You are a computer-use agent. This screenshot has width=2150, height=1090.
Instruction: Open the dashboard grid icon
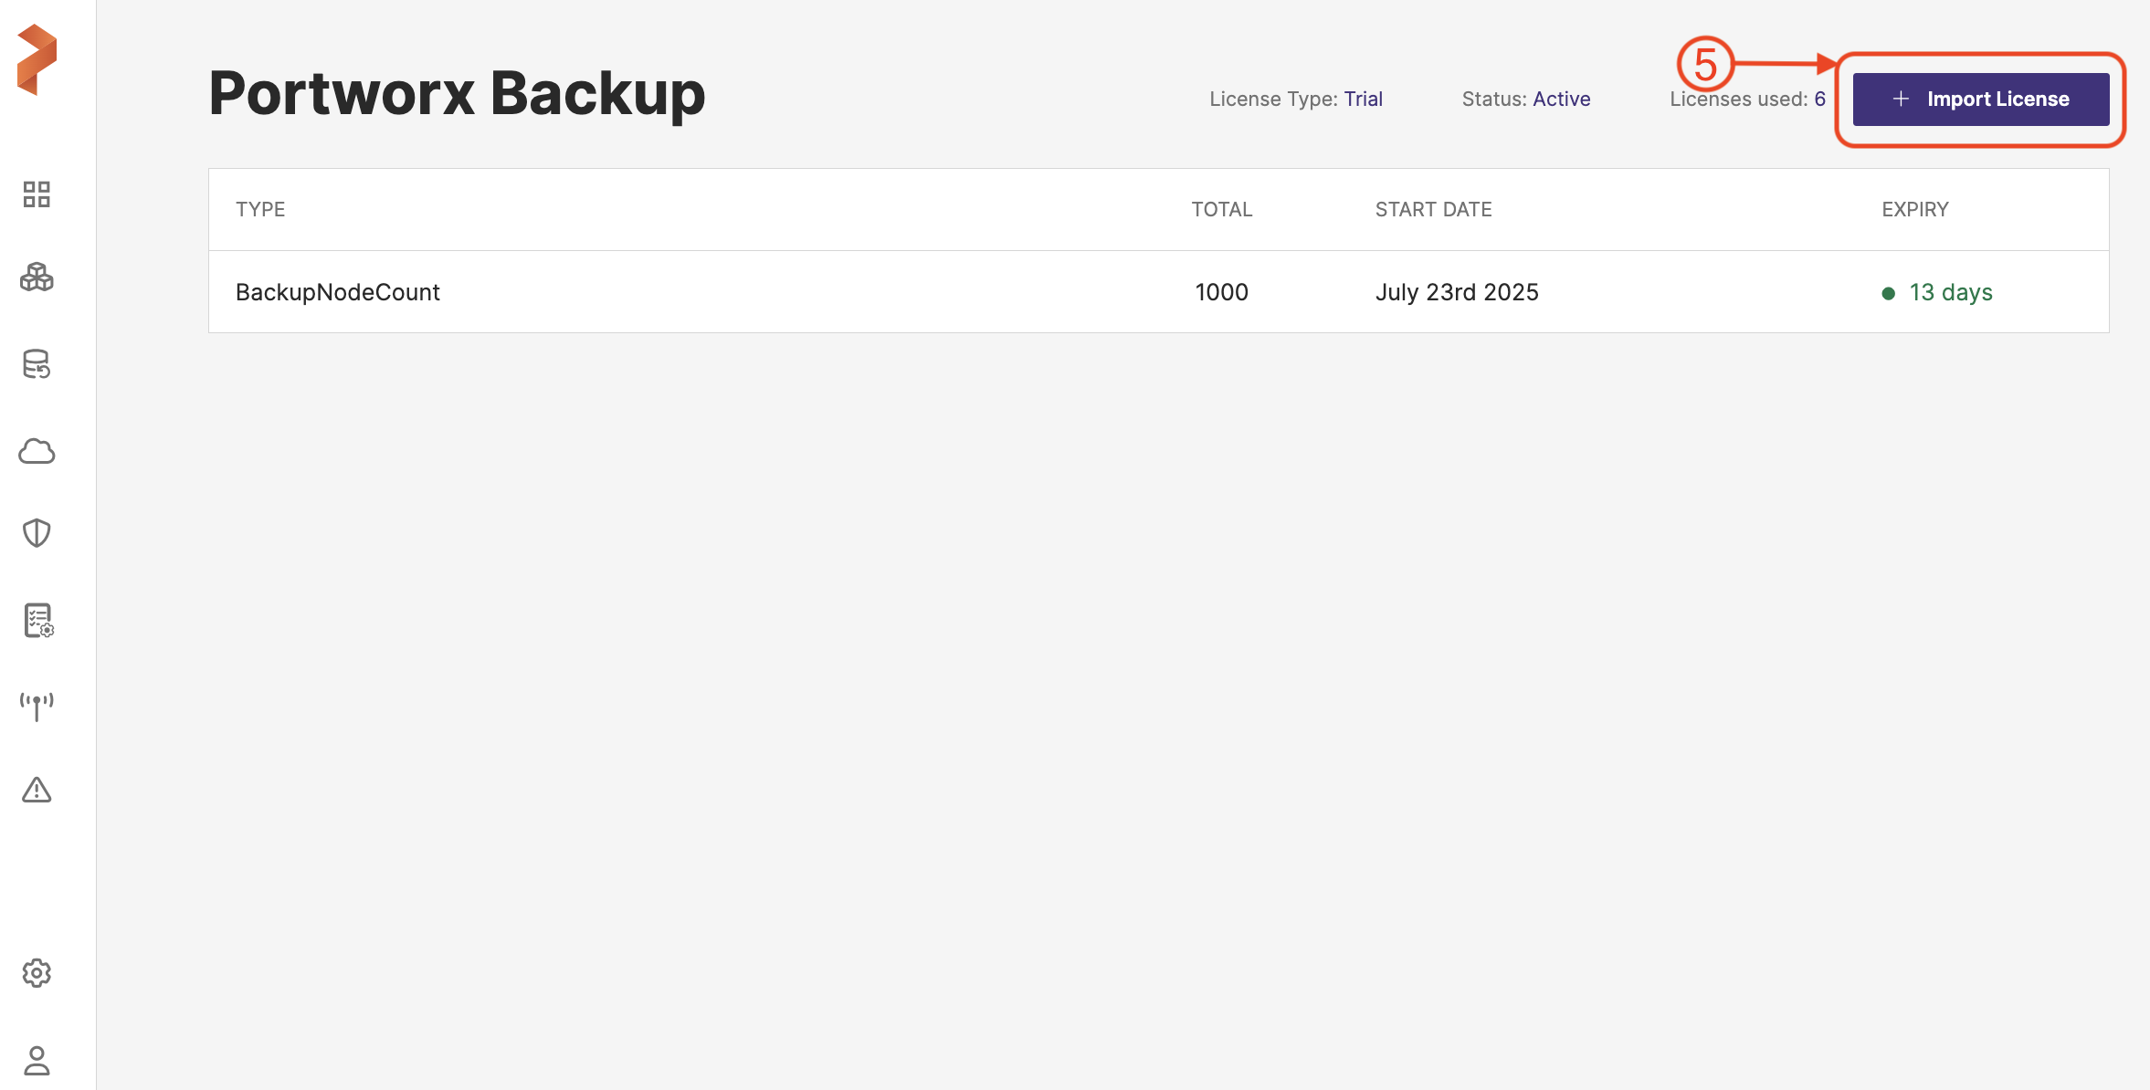(37, 194)
